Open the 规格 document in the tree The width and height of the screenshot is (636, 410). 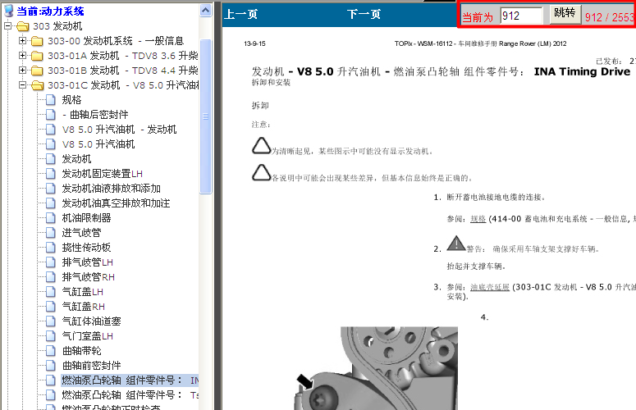(71, 100)
